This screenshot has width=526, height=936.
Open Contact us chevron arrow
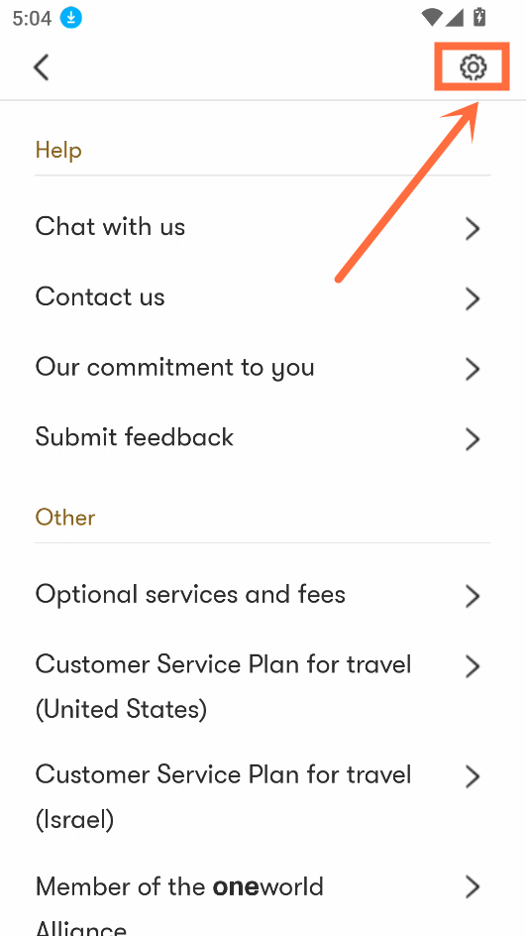473,298
